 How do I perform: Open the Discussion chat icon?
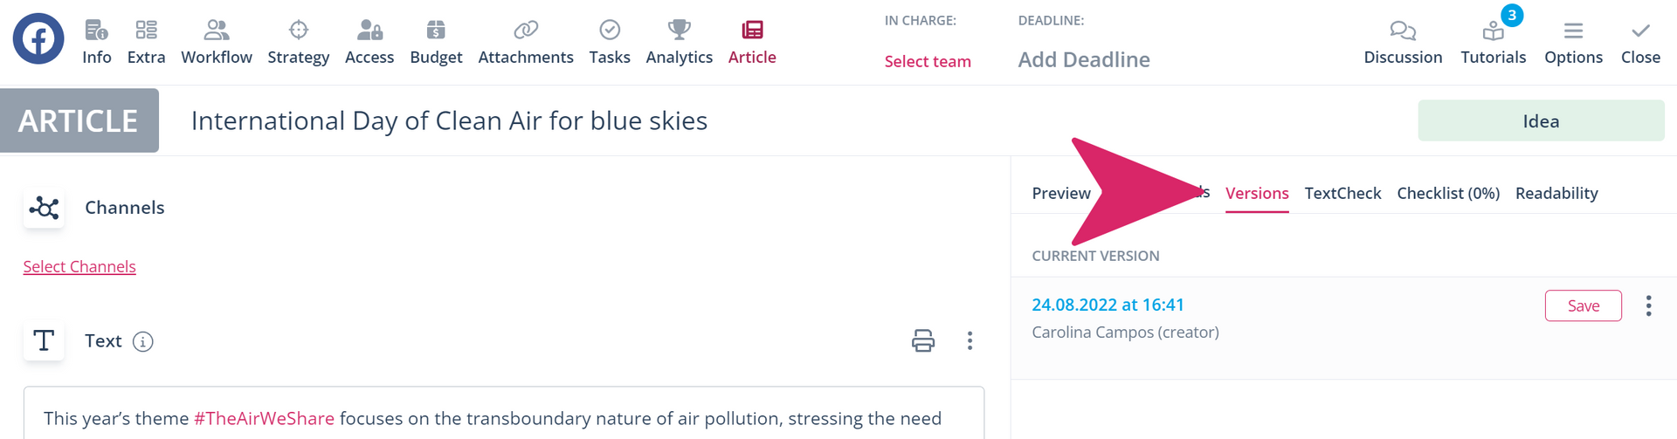[x=1403, y=31]
